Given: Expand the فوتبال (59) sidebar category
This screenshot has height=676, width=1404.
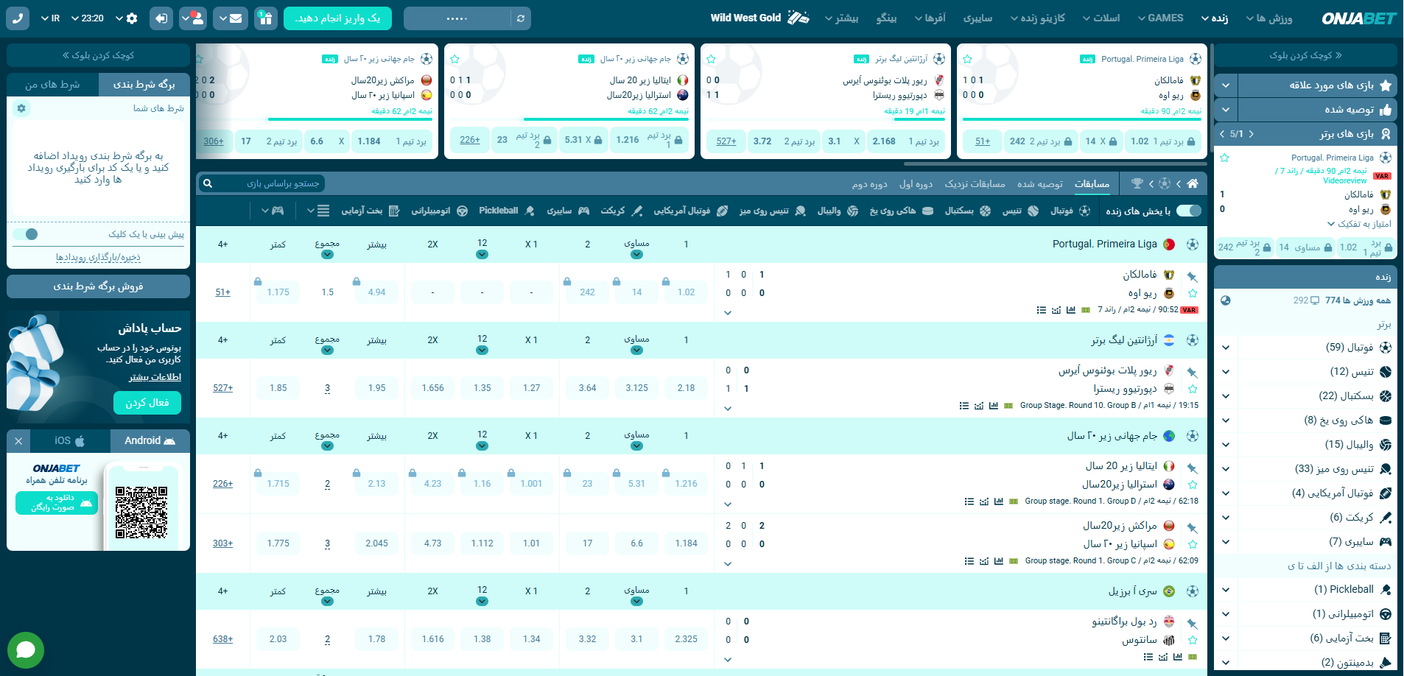Looking at the screenshot, I should [1226, 348].
